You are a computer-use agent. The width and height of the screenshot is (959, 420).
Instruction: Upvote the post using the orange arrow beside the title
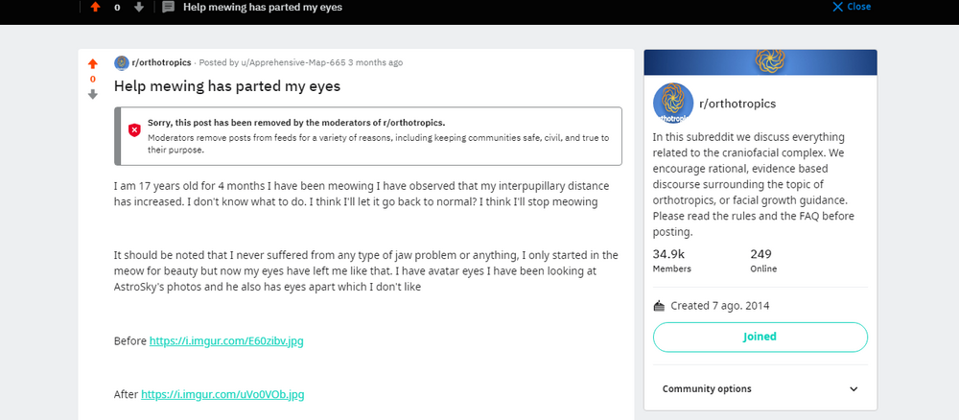point(92,63)
